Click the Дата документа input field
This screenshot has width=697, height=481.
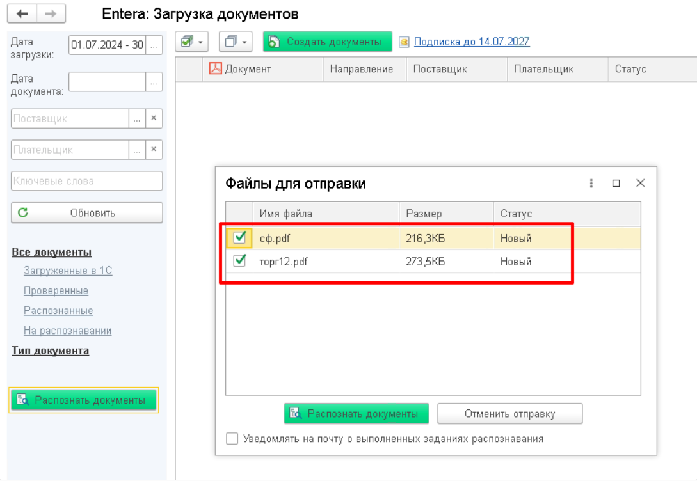click(x=107, y=82)
